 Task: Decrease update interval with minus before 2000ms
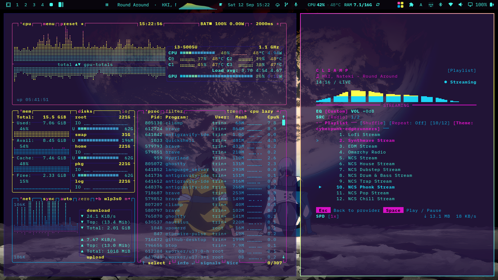tap(251, 24)
